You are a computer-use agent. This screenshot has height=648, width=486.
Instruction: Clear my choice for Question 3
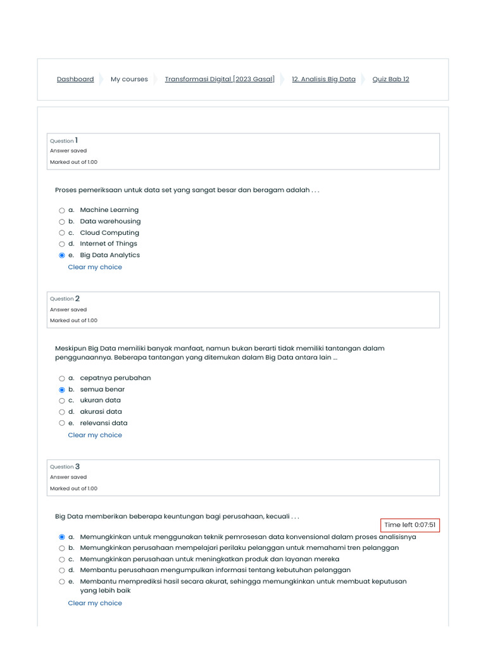click(95, 604)
